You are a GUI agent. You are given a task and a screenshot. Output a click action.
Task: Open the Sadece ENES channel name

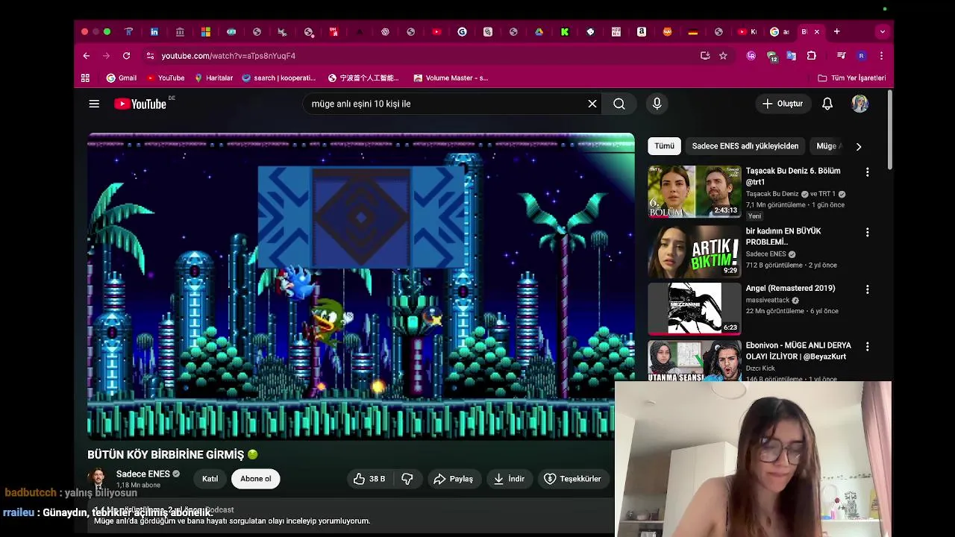(143, 474)
